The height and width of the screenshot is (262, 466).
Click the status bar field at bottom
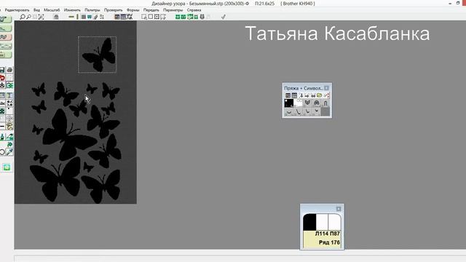240,258
